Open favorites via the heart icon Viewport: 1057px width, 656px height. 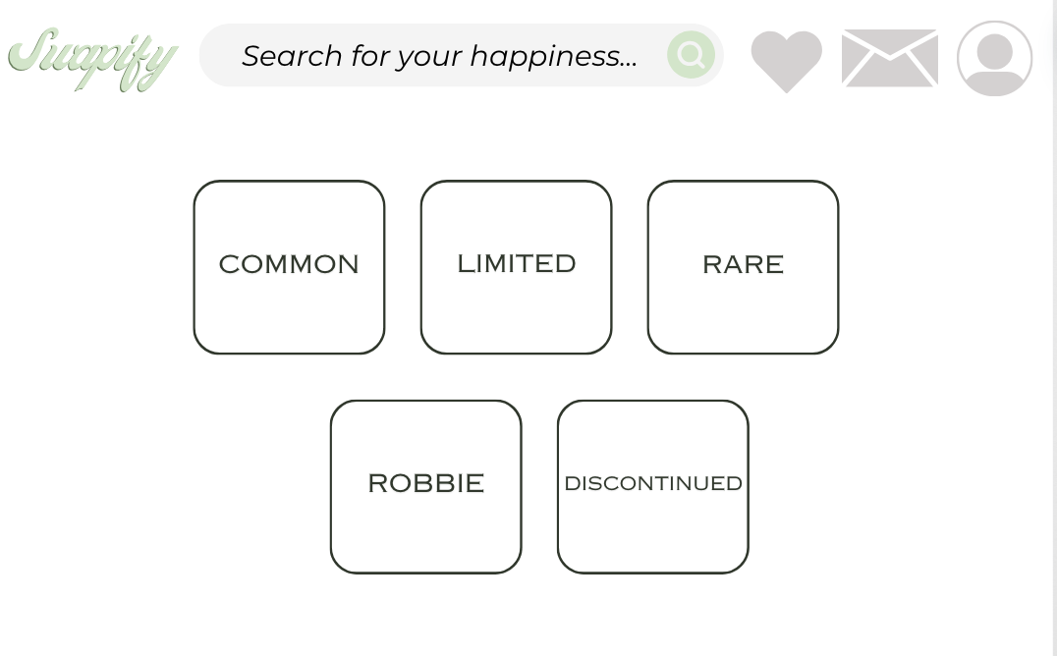pyautogui.click(x=786, y=61)
